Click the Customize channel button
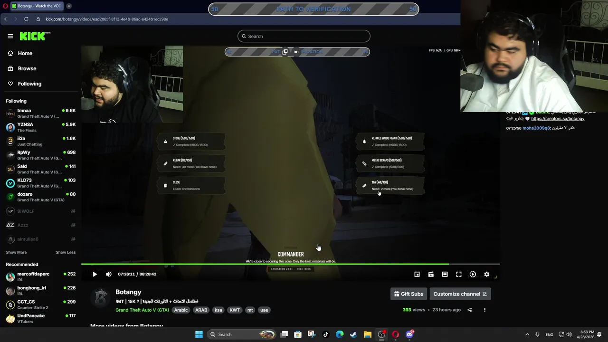 point(460,294)
